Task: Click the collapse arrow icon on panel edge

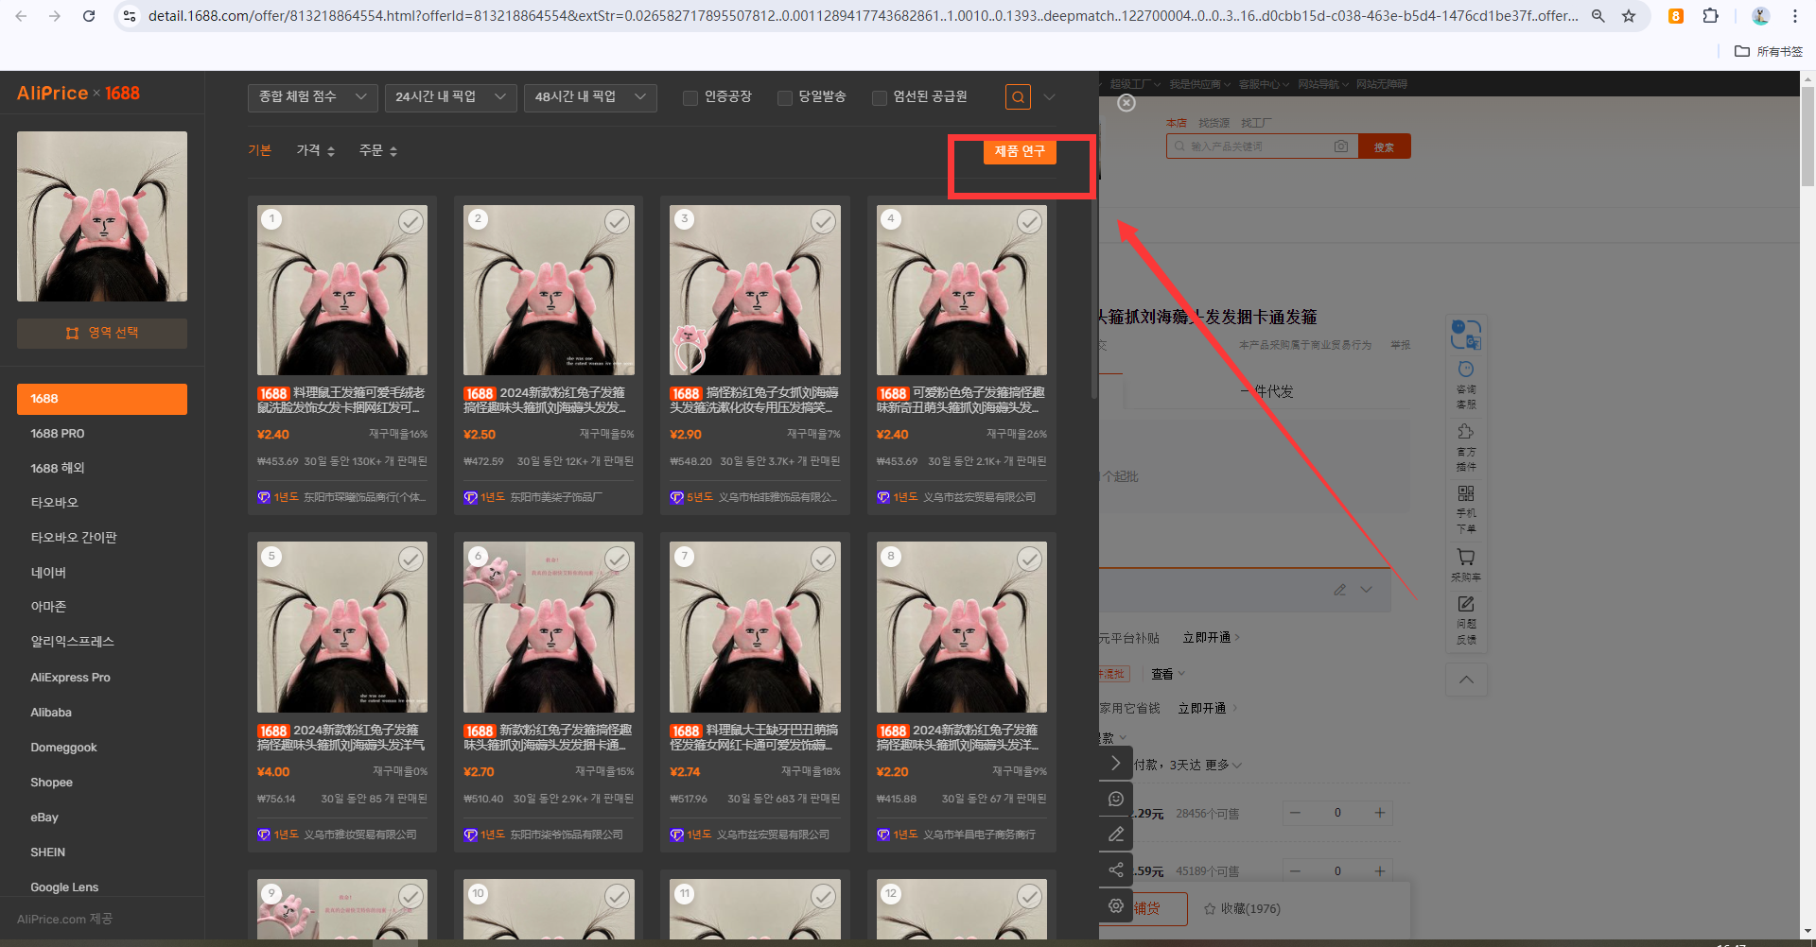Action: (1116, 763)
